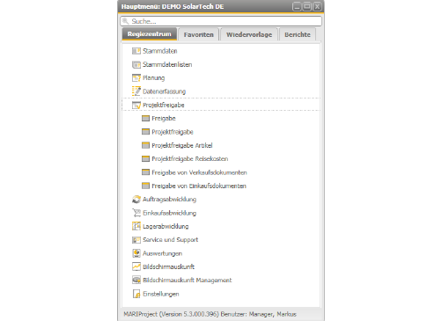The width and height of the screenshot is (442, 321).
Task: Click the Bildschirmauskunft line chart icon
Action: tap(136, 266)
